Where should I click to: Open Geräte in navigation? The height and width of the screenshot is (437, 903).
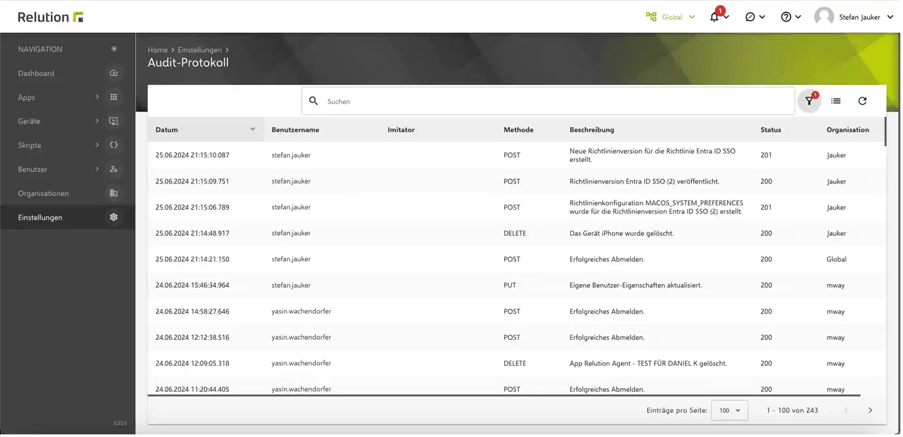[x=29, y=121]
